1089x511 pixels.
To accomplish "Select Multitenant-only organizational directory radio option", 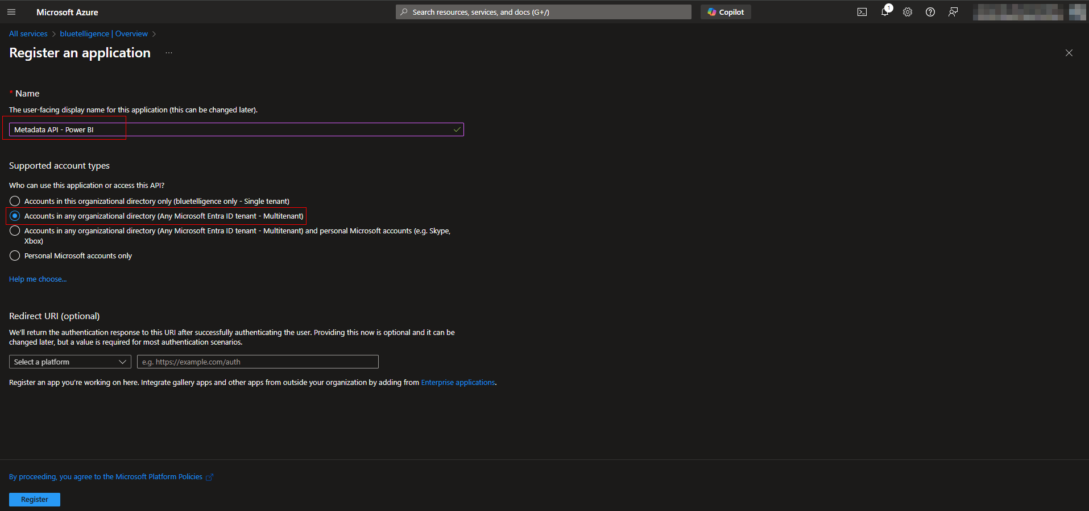I will tap(15, 216).
